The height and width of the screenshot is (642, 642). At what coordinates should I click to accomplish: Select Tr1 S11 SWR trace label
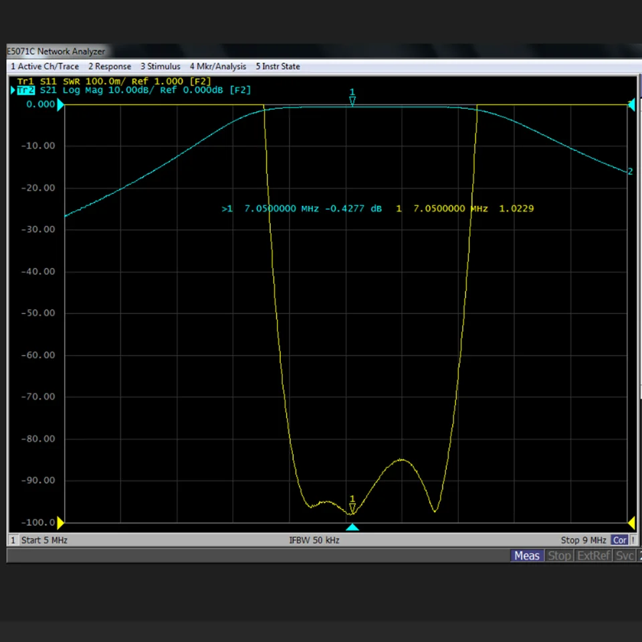tap(114, 81)
